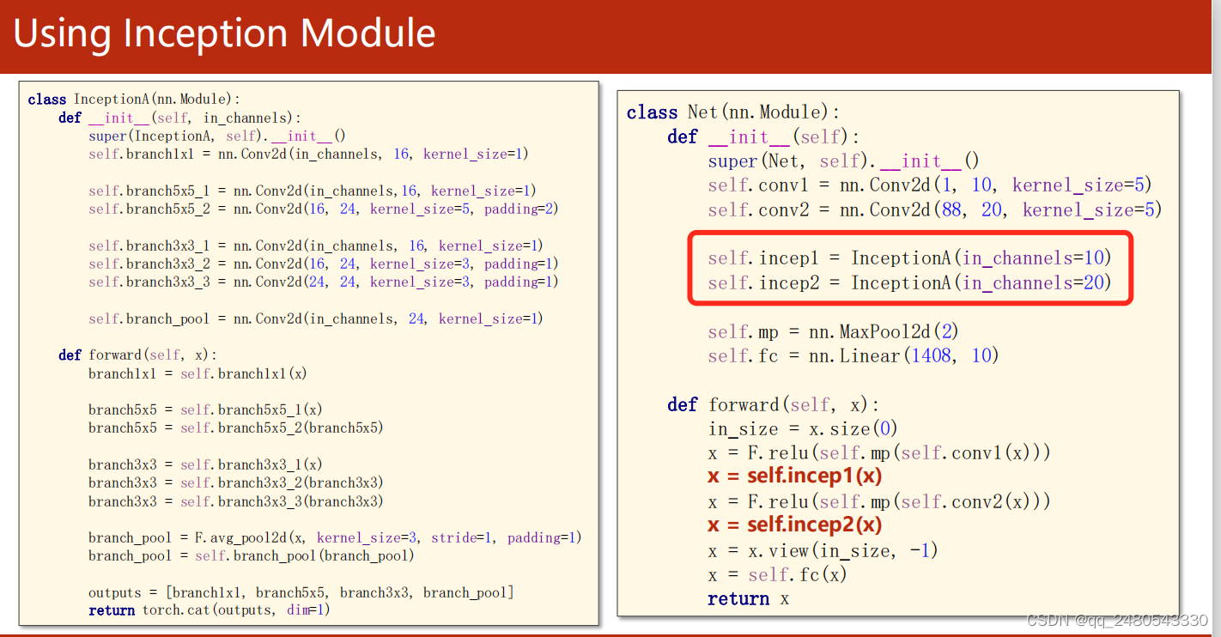Screen dimensions: 1221x637
Task: Click 'branch5x5 = self.branch5x5_2(branch5x5)' line
Action: [x=236, y=428]
